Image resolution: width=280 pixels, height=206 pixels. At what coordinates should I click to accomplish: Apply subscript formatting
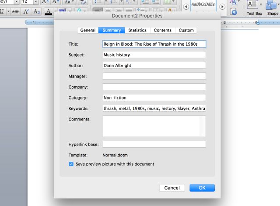pyautogui.click(x=37, y=11)
